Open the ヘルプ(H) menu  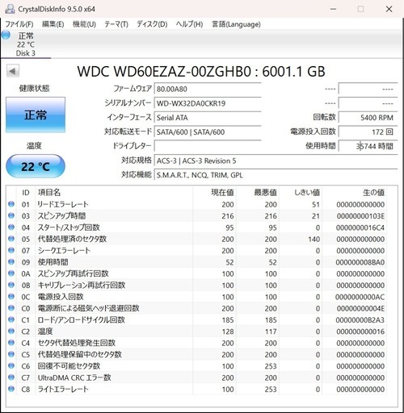pyautogui.click(x=189, y=24)
